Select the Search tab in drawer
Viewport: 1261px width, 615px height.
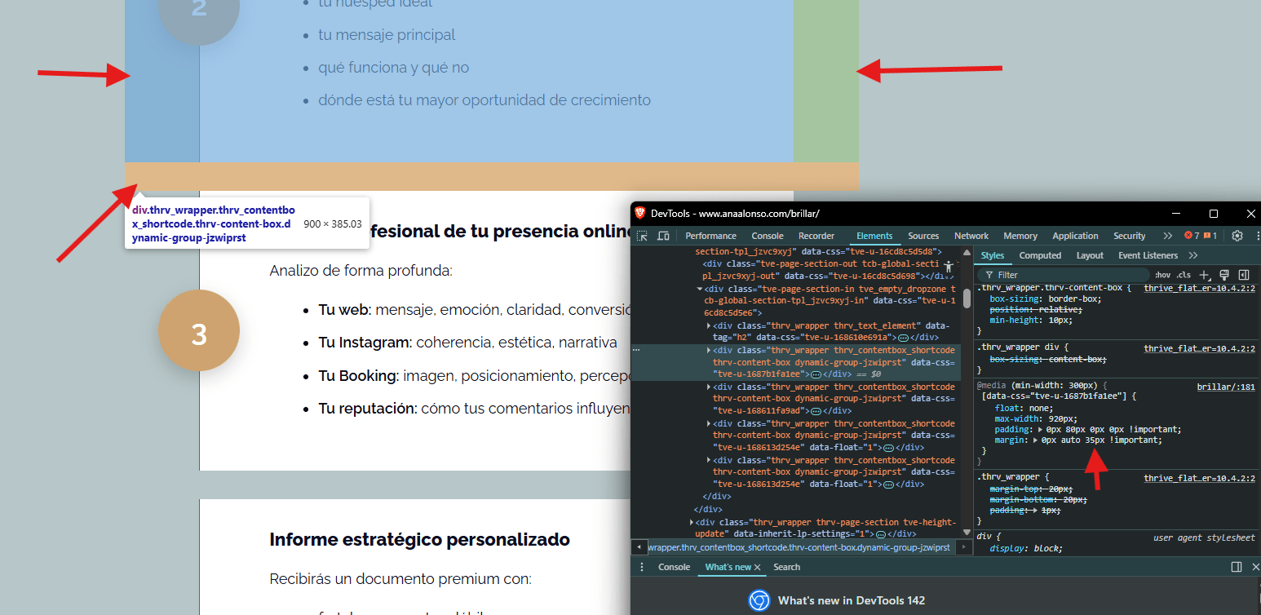(786, 567)
